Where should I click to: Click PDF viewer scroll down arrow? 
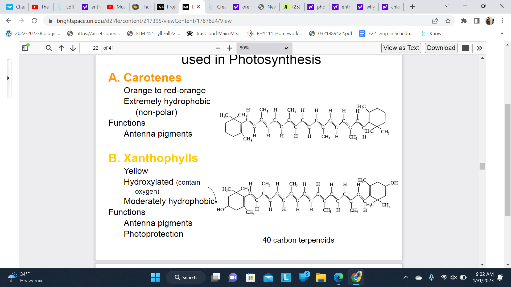coord(482,265)
